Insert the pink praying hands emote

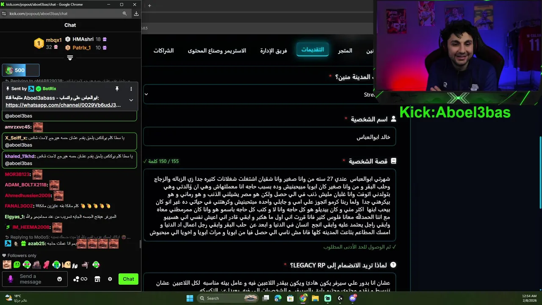point(47,265)
